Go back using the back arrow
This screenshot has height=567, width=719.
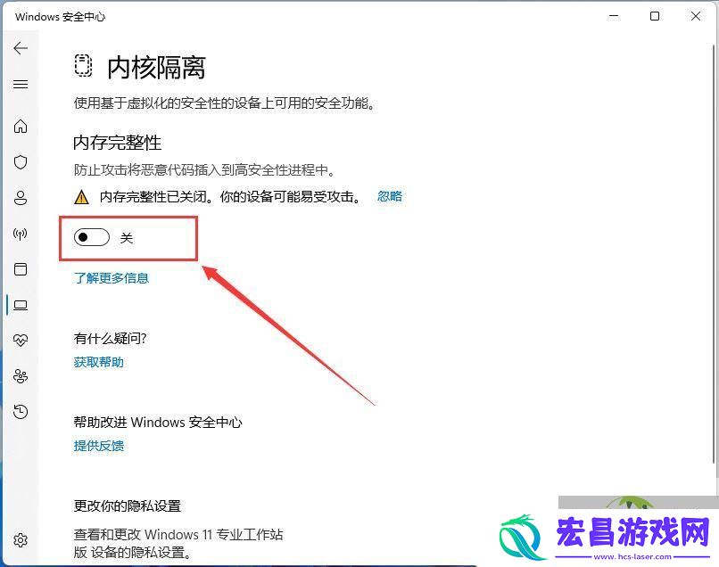pyautogui.click(x=21, y=48)
